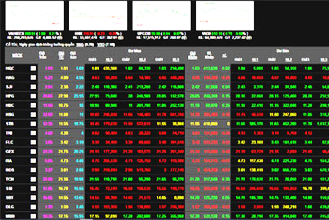Open the HNX index chart thumbnail
The width and height of the screenshot is (329, 220).
coord(98,15)
